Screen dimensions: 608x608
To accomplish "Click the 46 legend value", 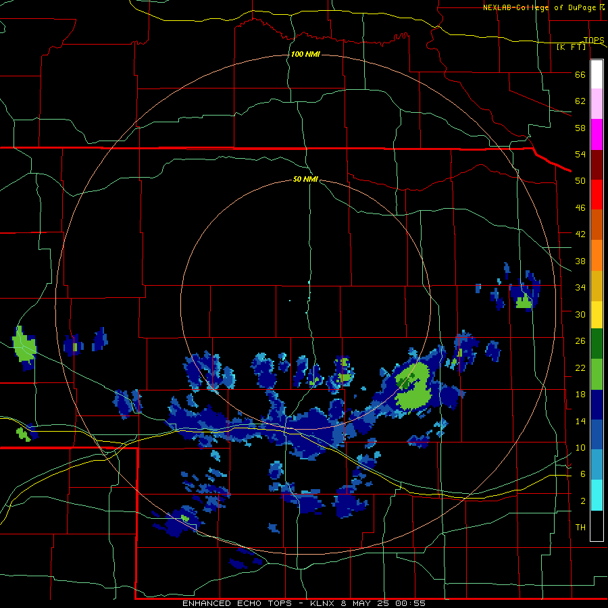I will (580, 208).
